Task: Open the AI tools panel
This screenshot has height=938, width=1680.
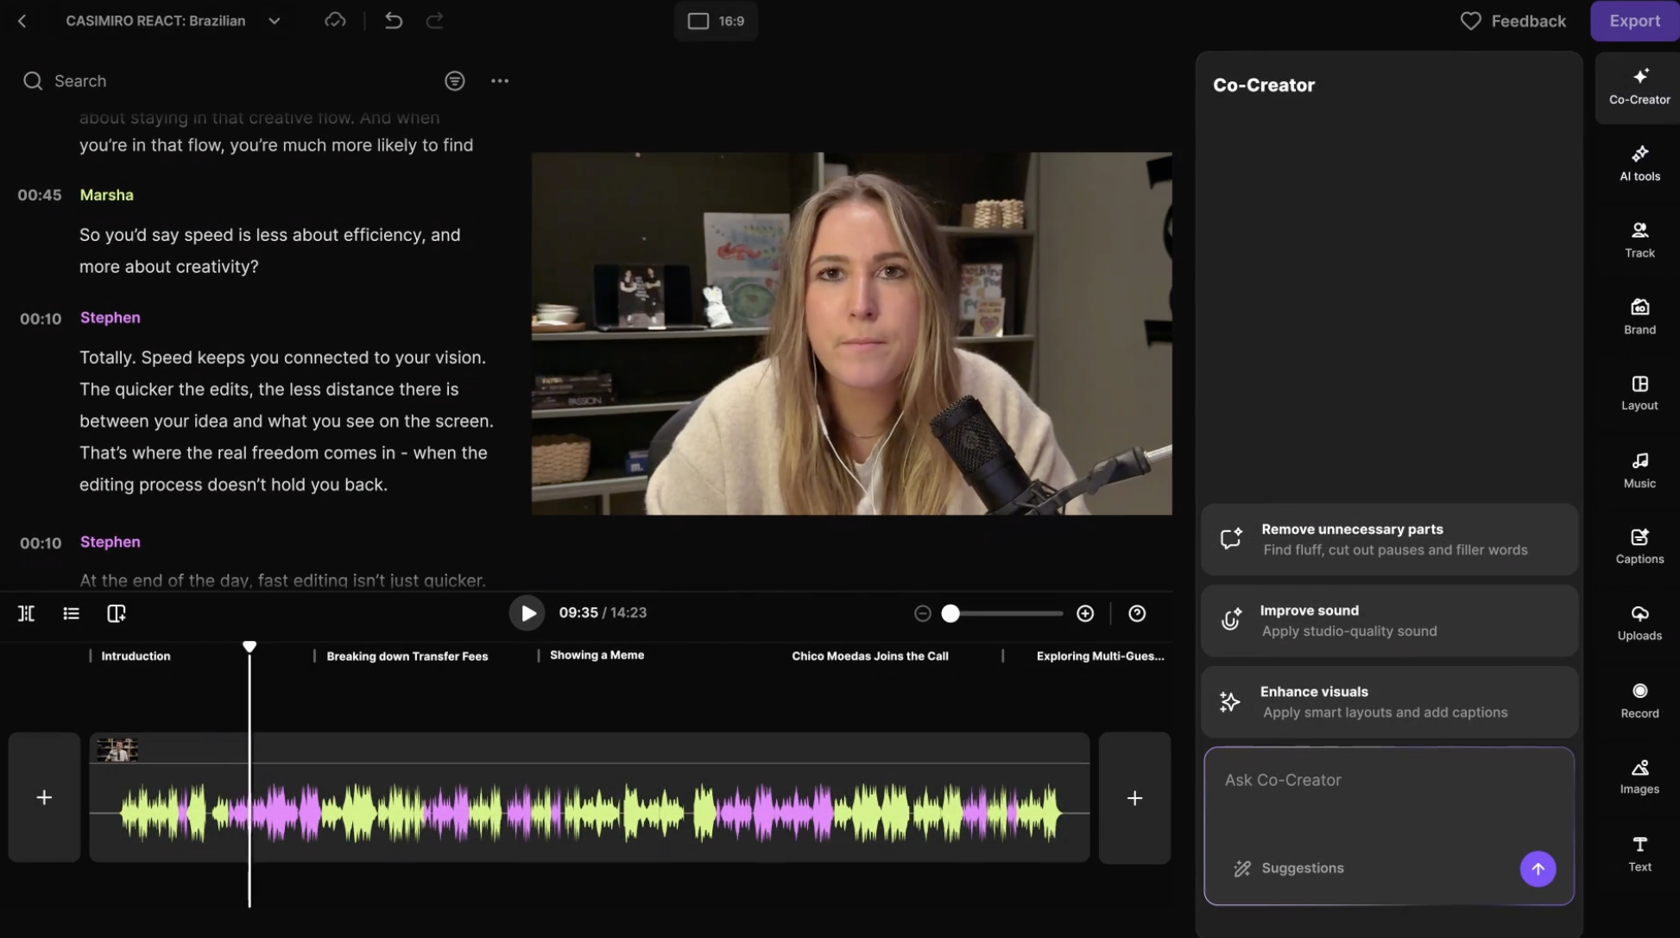Action: coord(1639,162)
